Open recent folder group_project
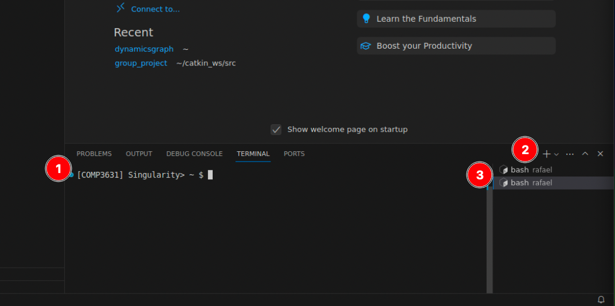 [141, 63]
